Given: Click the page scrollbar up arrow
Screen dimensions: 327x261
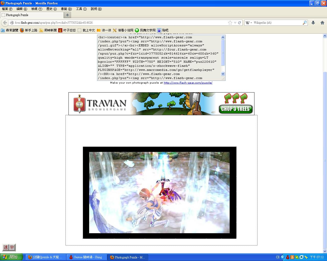Looking at the screenshot, I should 325,36.
